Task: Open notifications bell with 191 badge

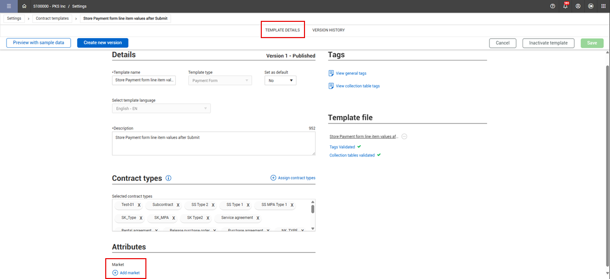Action: 565,6
